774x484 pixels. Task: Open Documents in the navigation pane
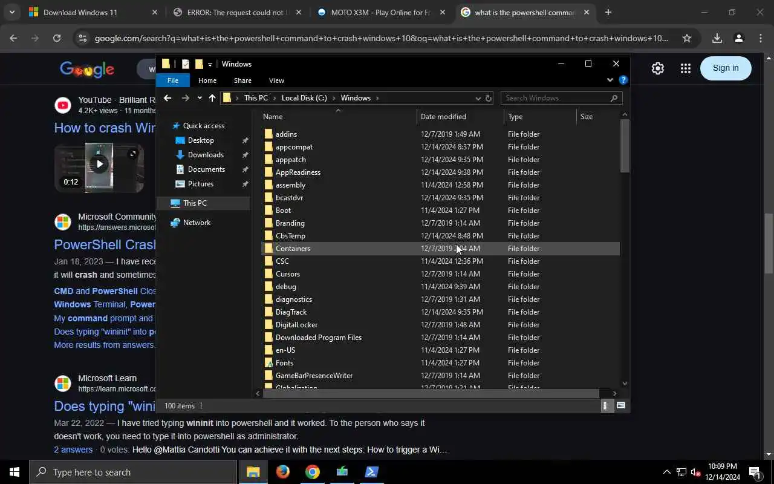[x=206, y=169]
